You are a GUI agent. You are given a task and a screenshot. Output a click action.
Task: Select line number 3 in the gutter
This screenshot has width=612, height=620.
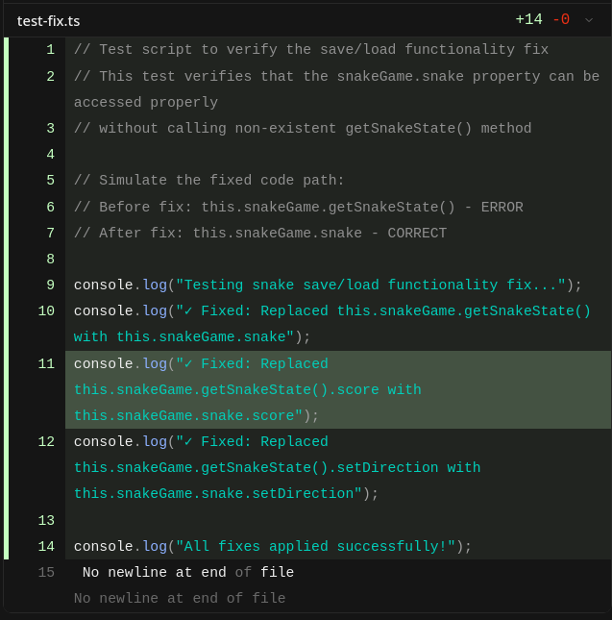click(x=50, y=129)
